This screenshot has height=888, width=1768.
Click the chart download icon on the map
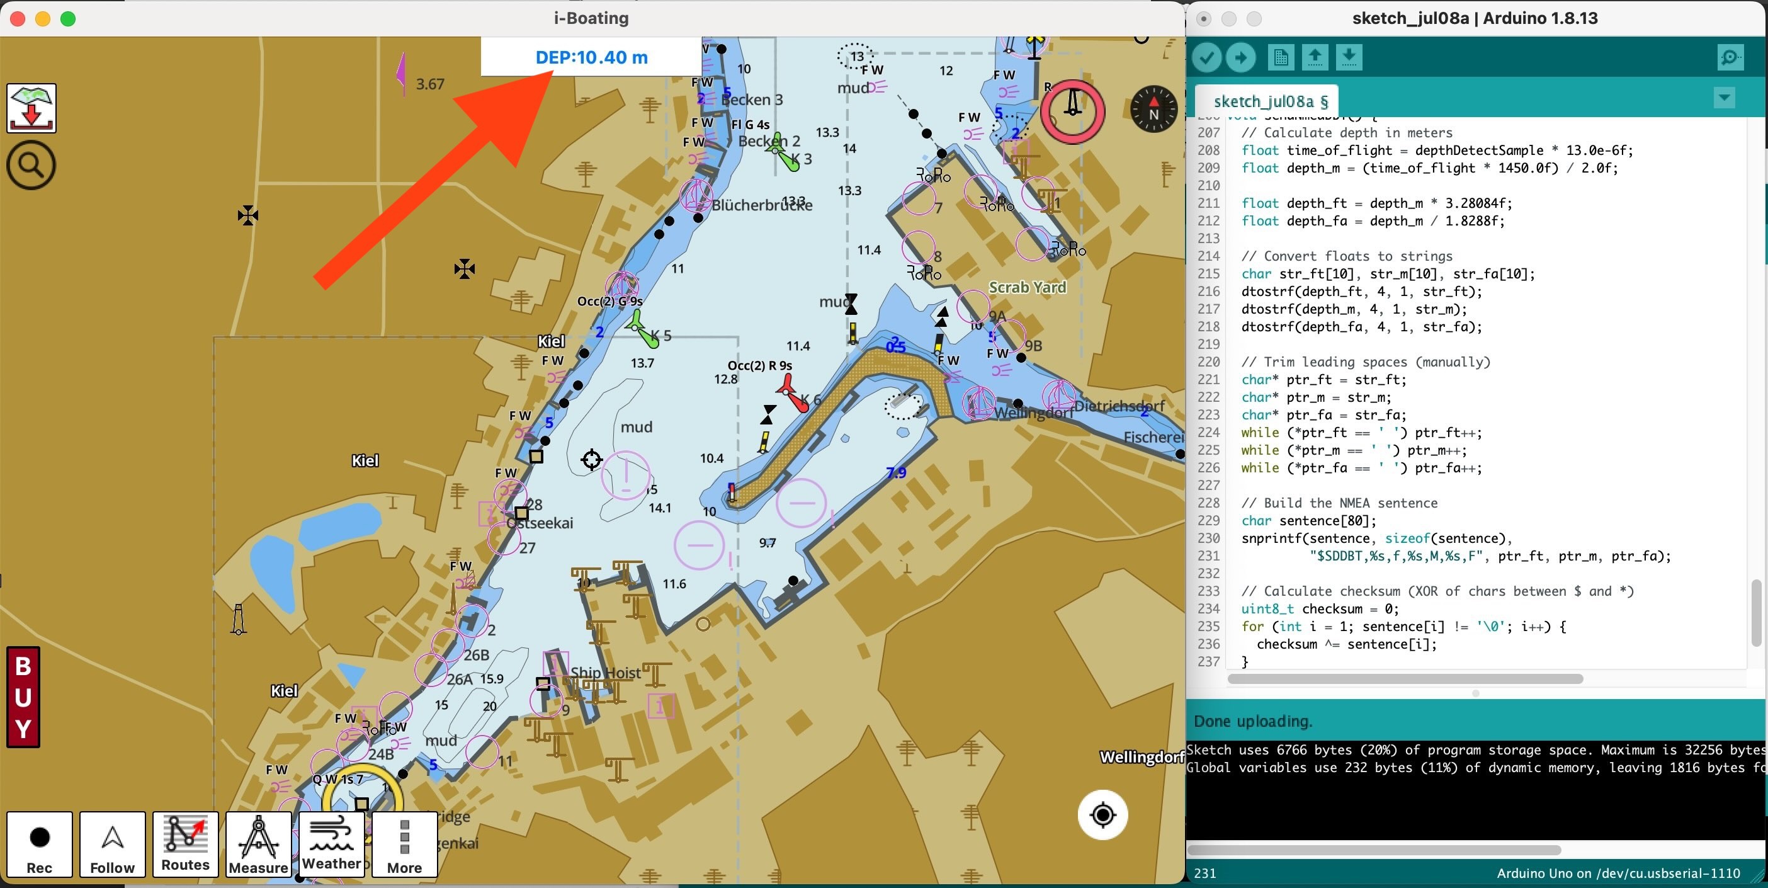pyautogui.click(x=31, y=108)
